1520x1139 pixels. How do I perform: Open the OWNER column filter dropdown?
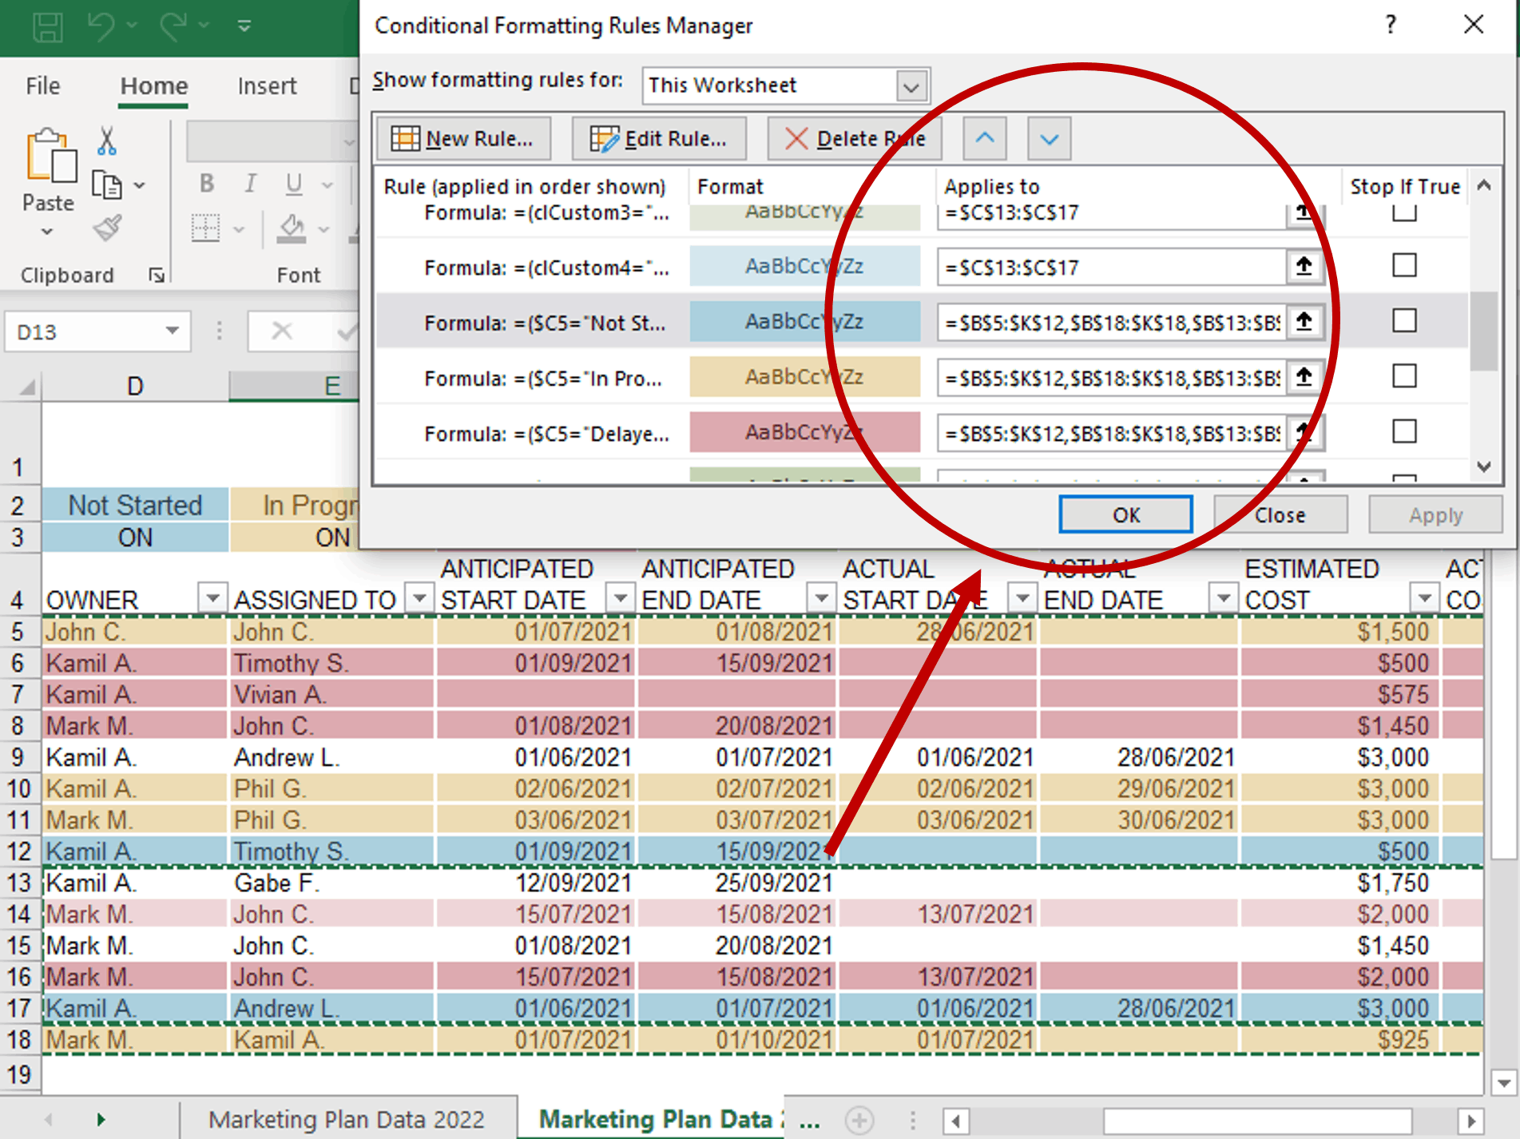(212, 597)
